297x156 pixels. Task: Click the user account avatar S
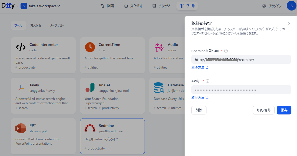point(292,6)
